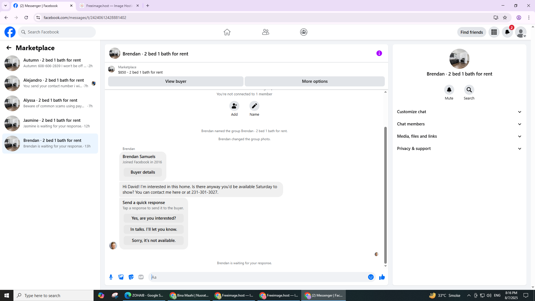Viewport: 535px width, 301px height.
Task: Open the emoji picker in message box
Action: [x=371, y=277]
